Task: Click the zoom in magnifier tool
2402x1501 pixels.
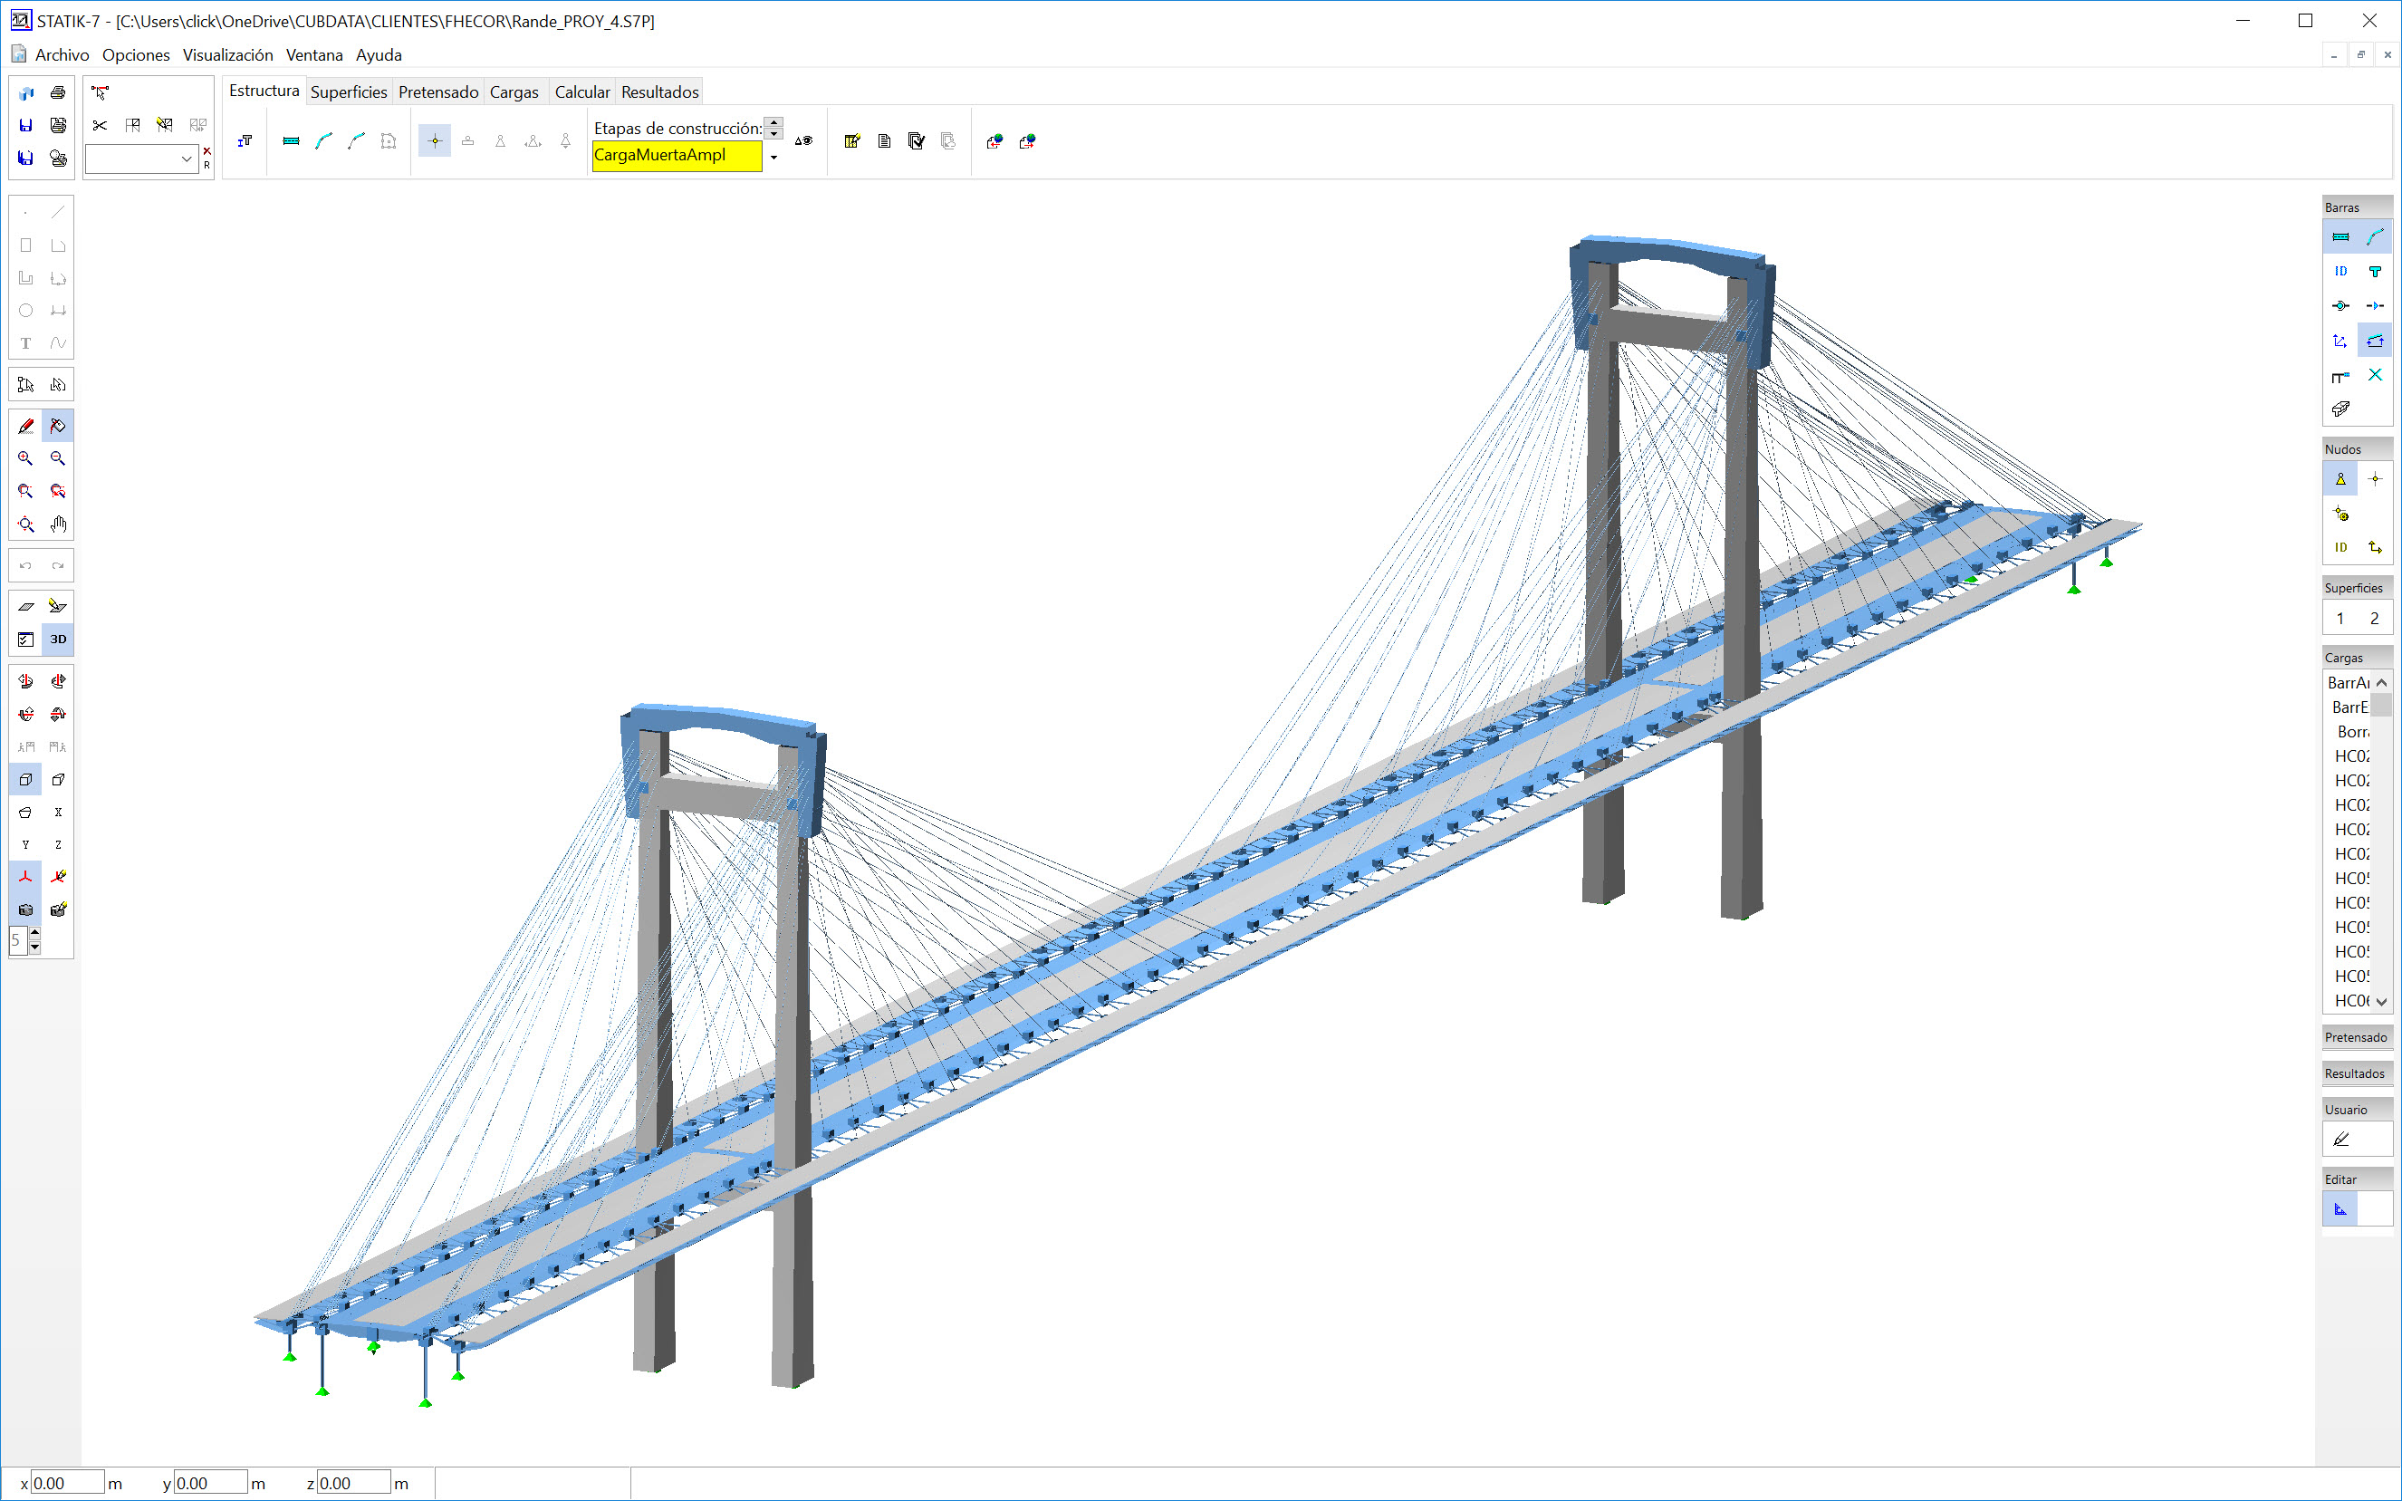Action: point(25,458)
